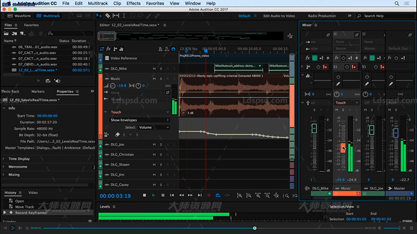
Task: Expand the Mixing section
Action: (x=4, y=175)
